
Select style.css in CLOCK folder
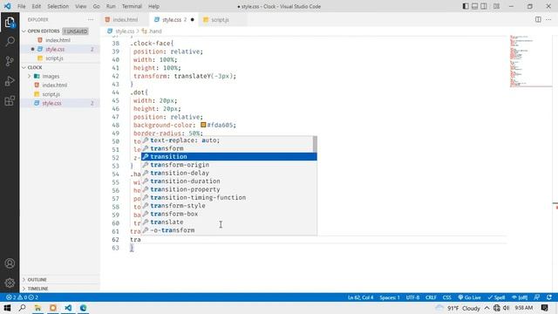coord(51,103)
